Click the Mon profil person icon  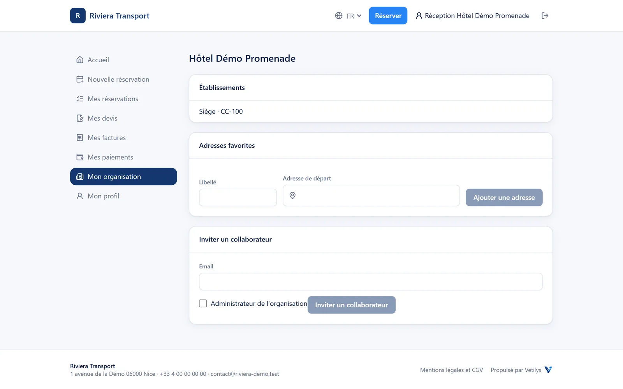coord(80,196)
